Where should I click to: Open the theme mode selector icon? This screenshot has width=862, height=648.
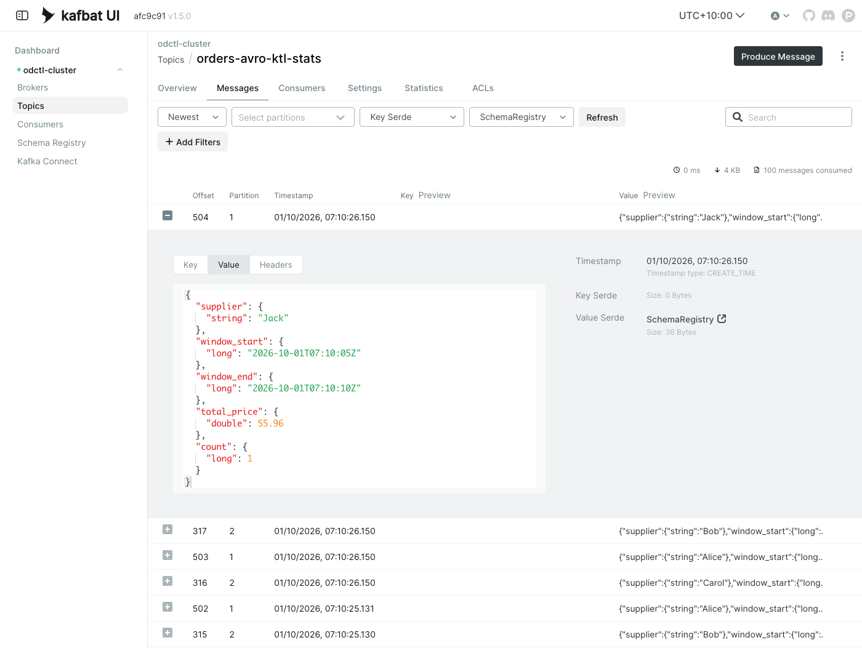point(780,15)
